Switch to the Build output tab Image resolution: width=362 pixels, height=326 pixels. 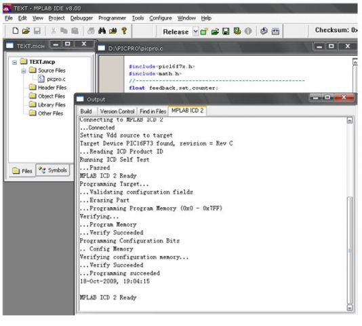click(86, 111)
